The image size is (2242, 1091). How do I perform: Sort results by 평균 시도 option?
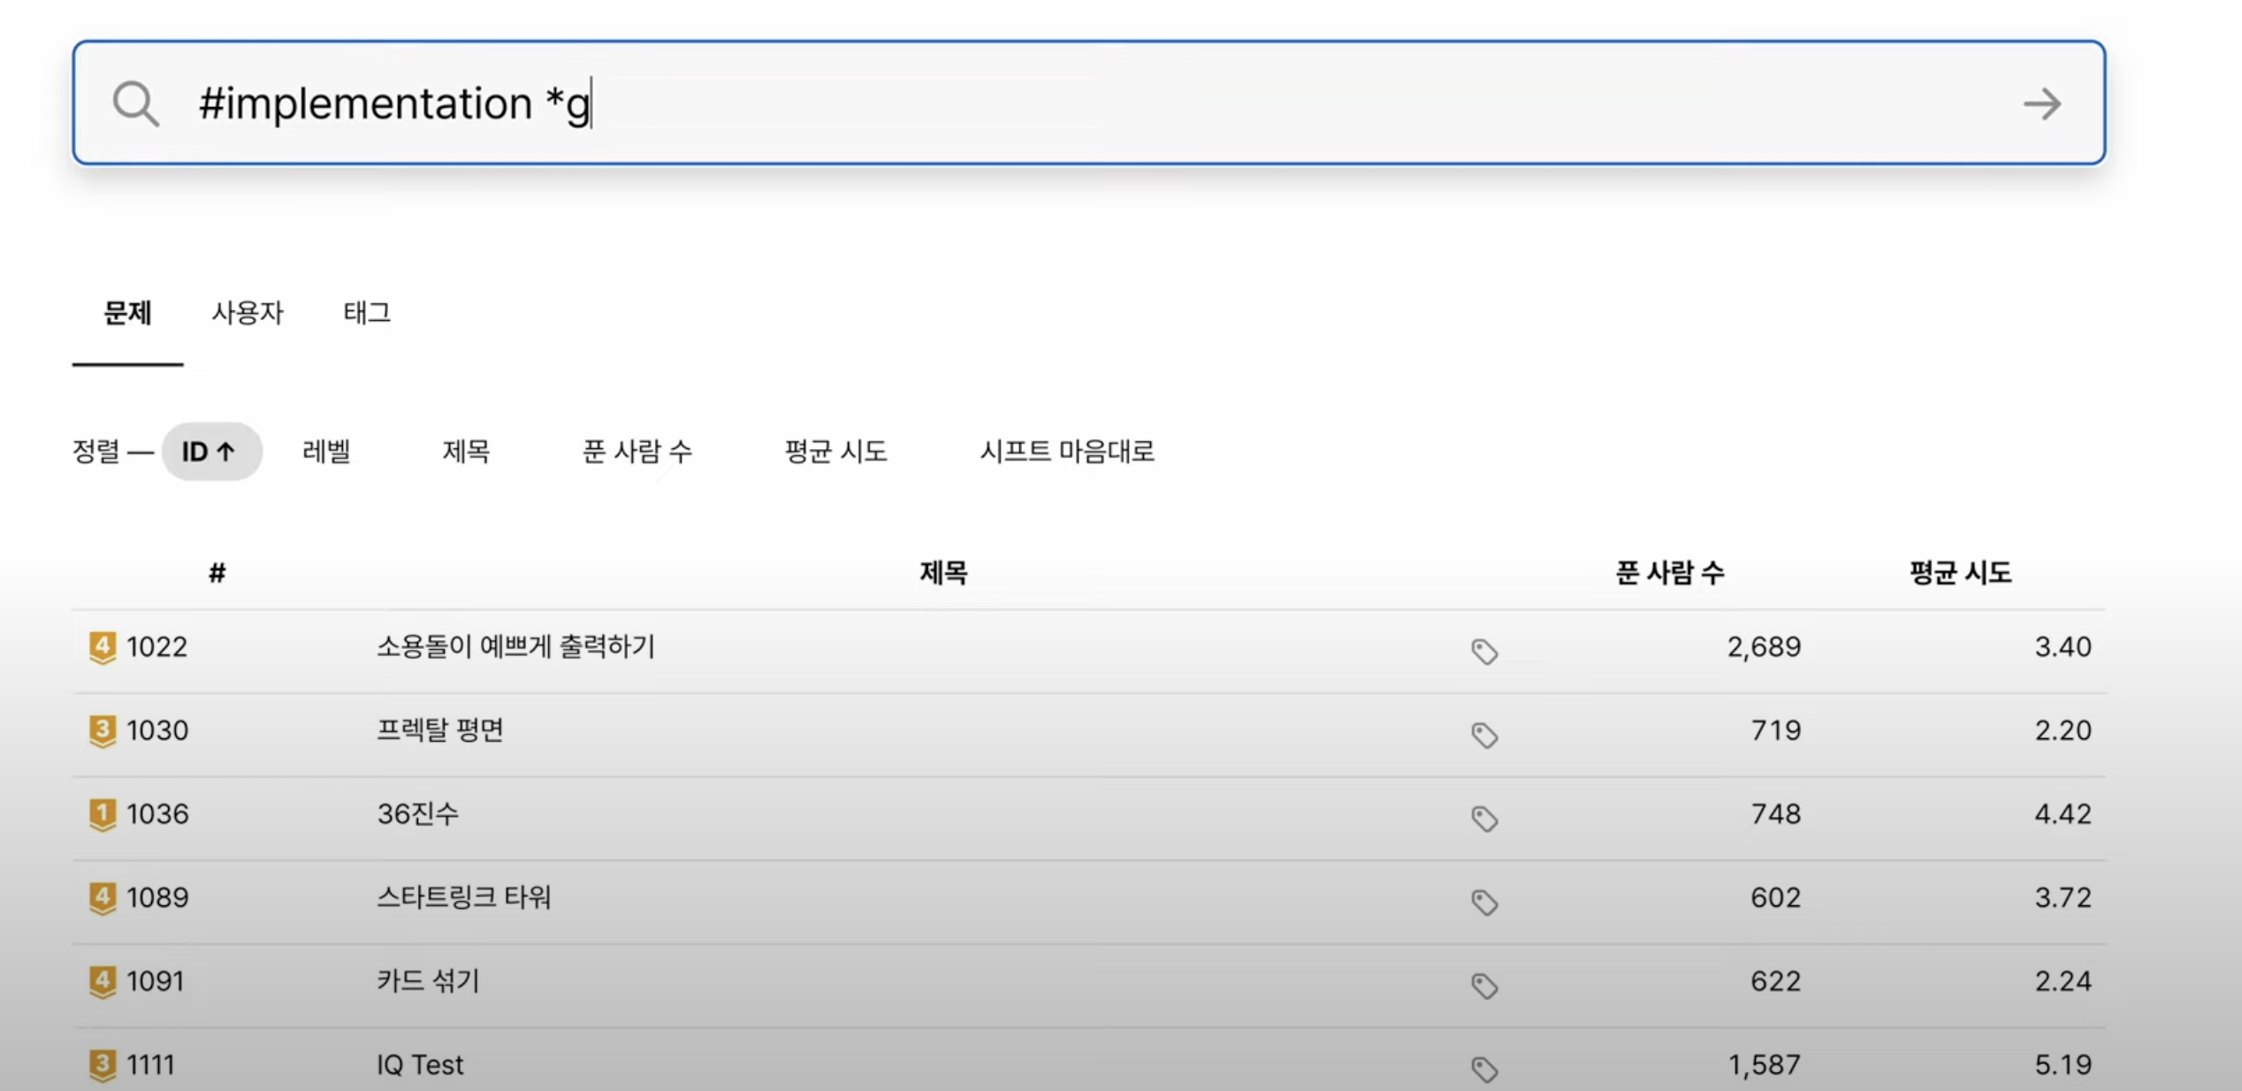click(x=835, y=452)
